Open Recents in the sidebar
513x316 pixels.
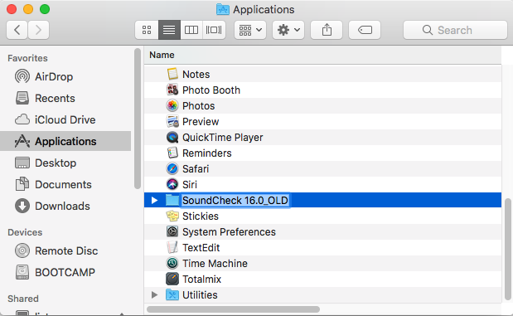coord(65,98)
